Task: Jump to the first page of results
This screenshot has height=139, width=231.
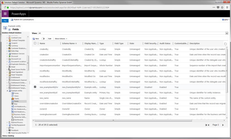Action: pyautogui.click(x=207, y=125)
